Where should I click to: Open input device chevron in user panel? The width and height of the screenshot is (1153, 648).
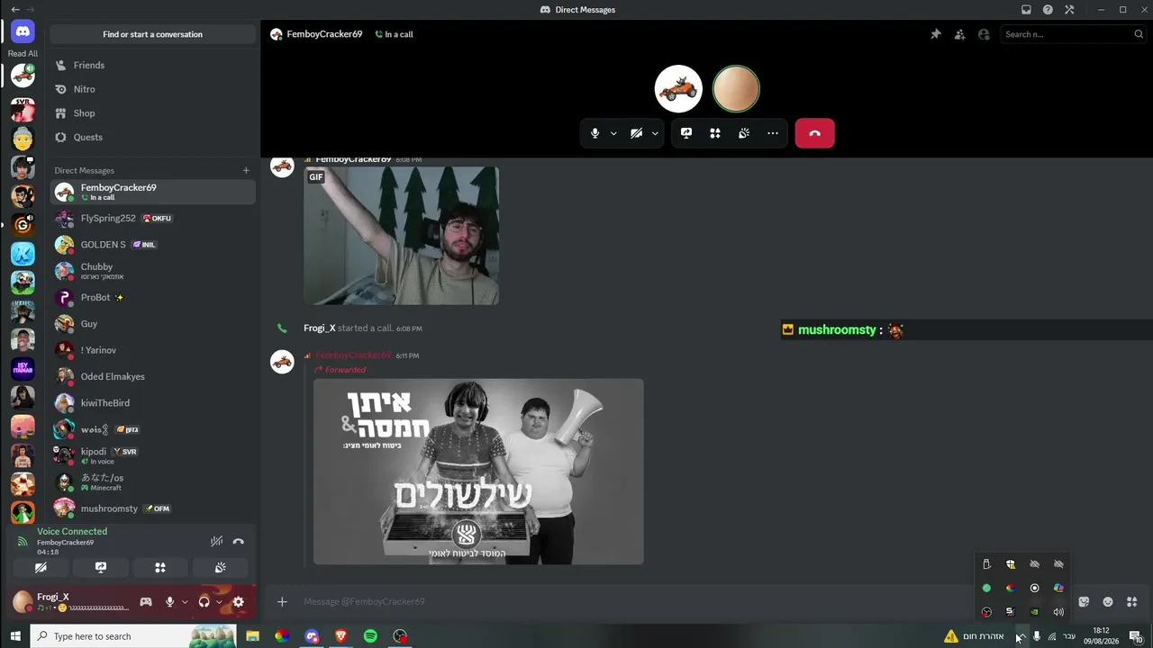tap(185, 602)
